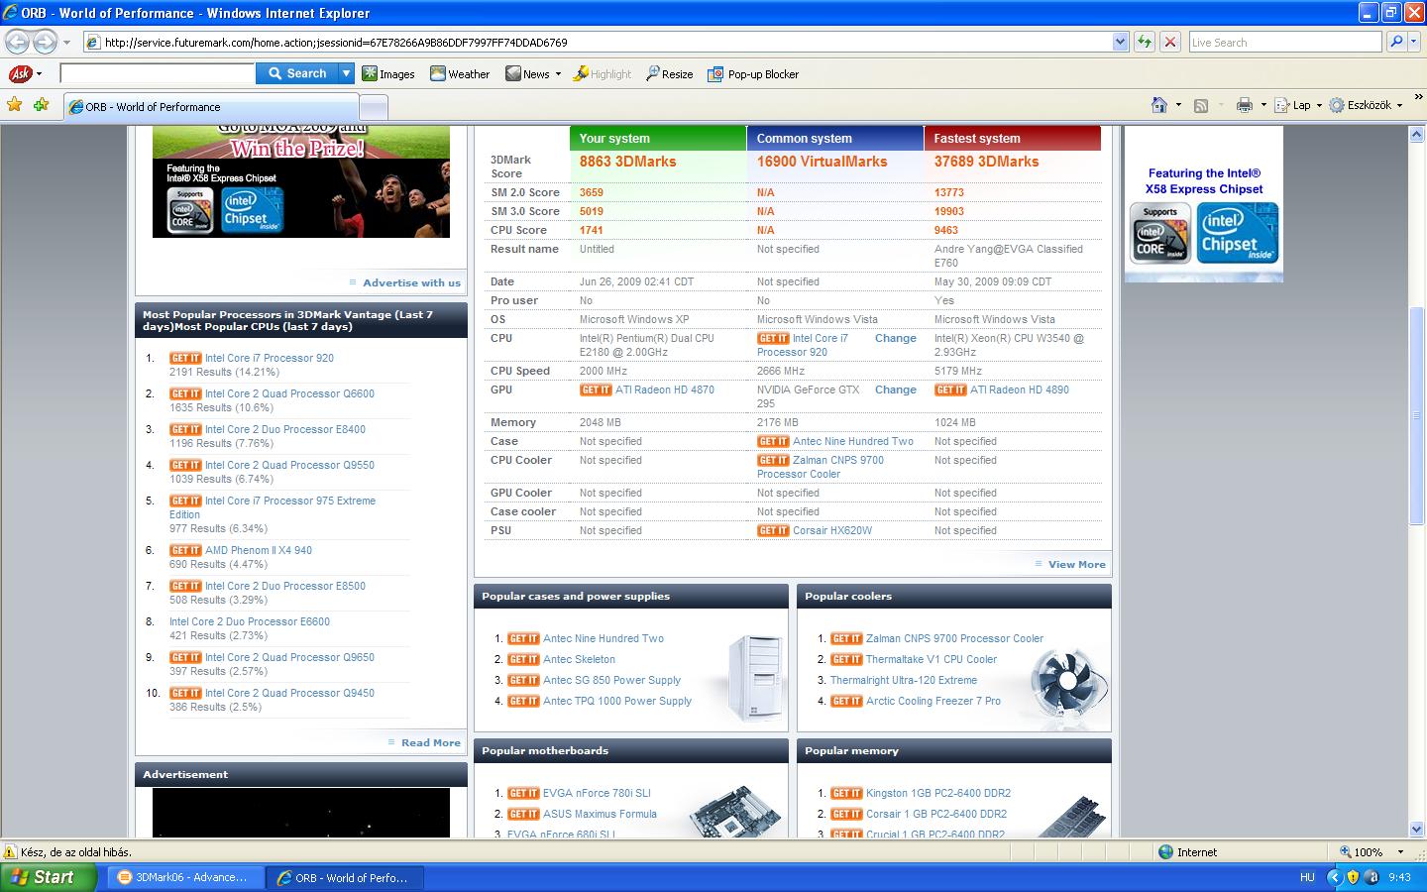Open the Ask Search button dropdown arrow

pos(346,73)
